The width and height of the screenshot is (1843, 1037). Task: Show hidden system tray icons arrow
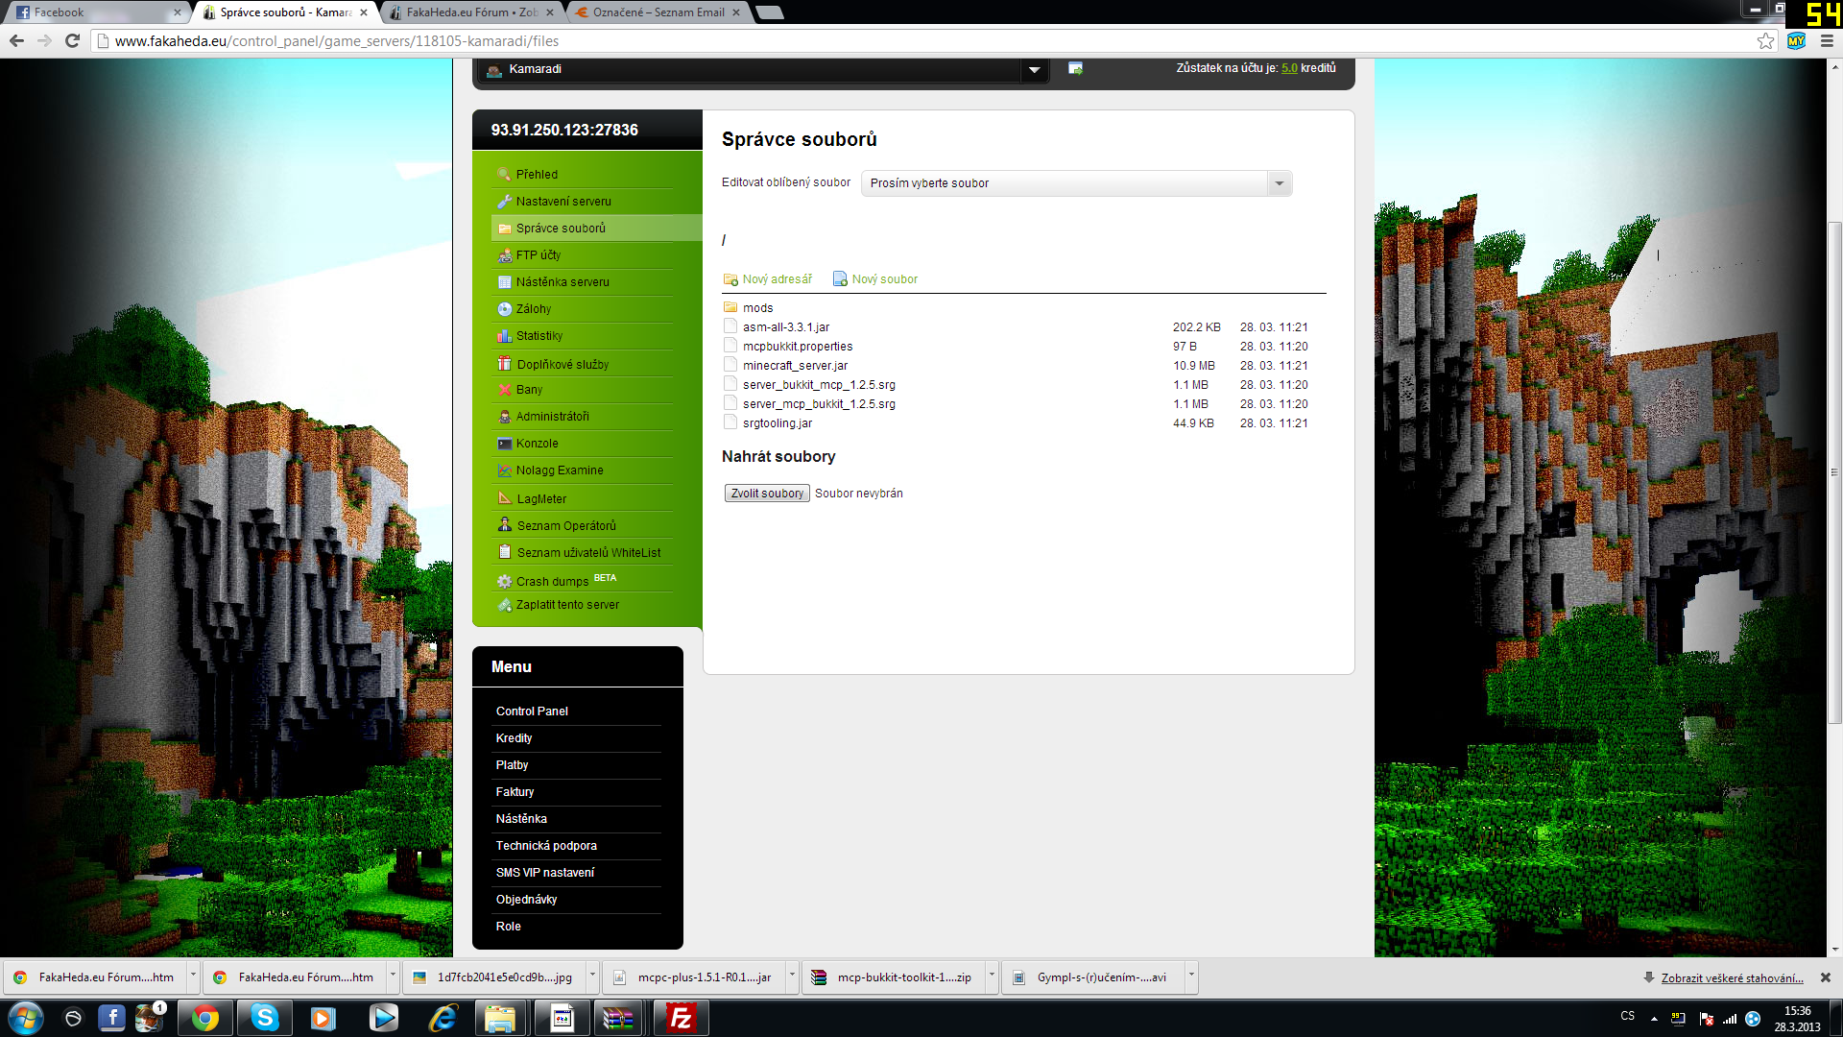pyautogui.click(x=1654, y=1018)
